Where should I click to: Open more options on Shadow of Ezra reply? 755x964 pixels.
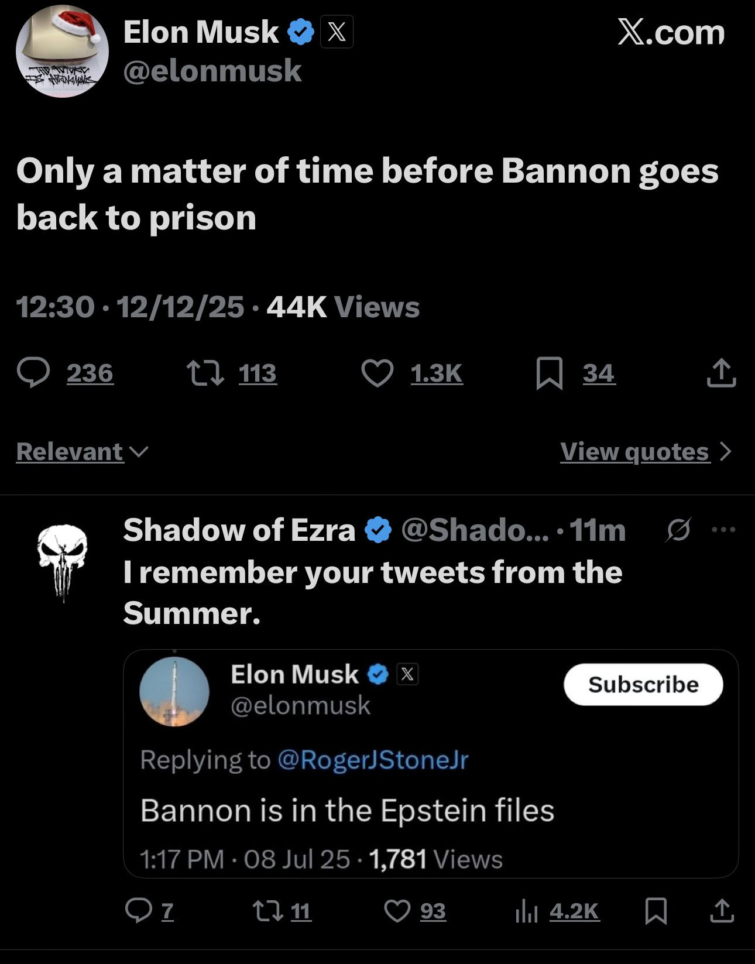tap(723, 530)
